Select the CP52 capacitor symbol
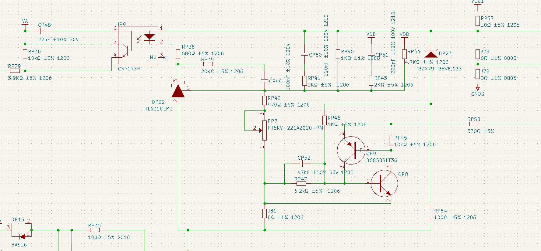 click(x=301, y=164)
